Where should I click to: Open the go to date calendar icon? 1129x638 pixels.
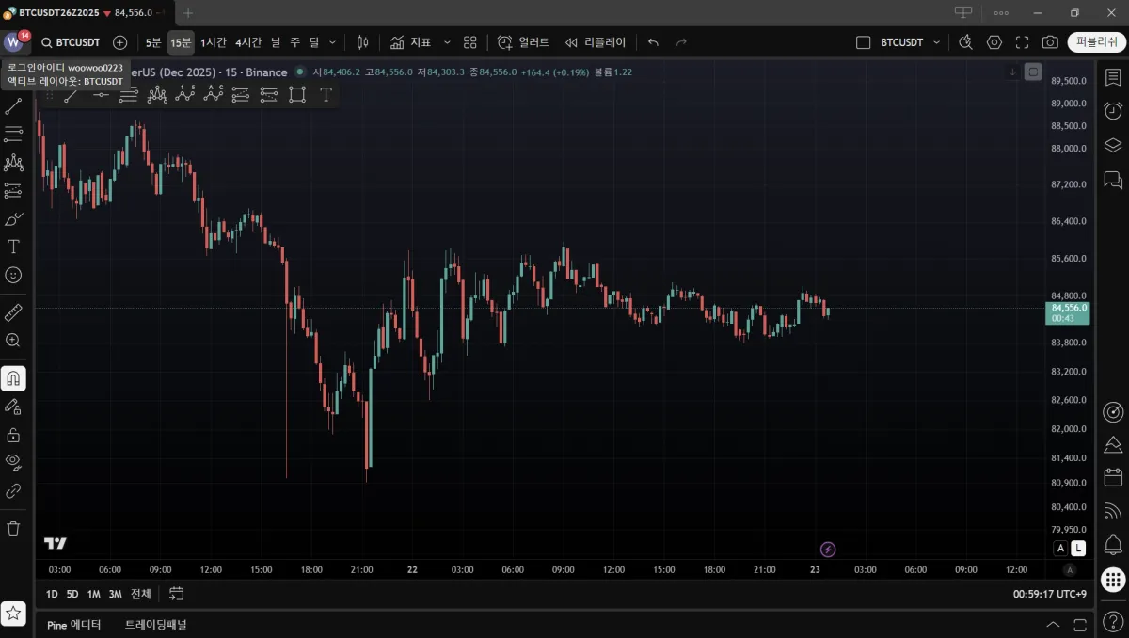coord(176,594)
